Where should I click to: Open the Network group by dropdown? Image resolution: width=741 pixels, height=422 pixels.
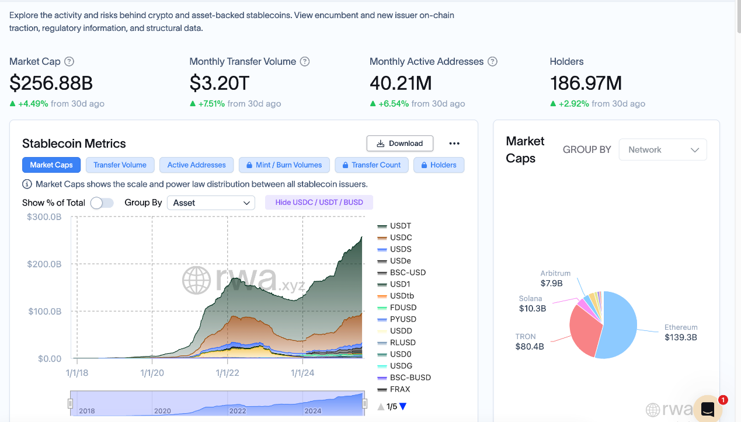pyautogui.click(x=663, y=149)
